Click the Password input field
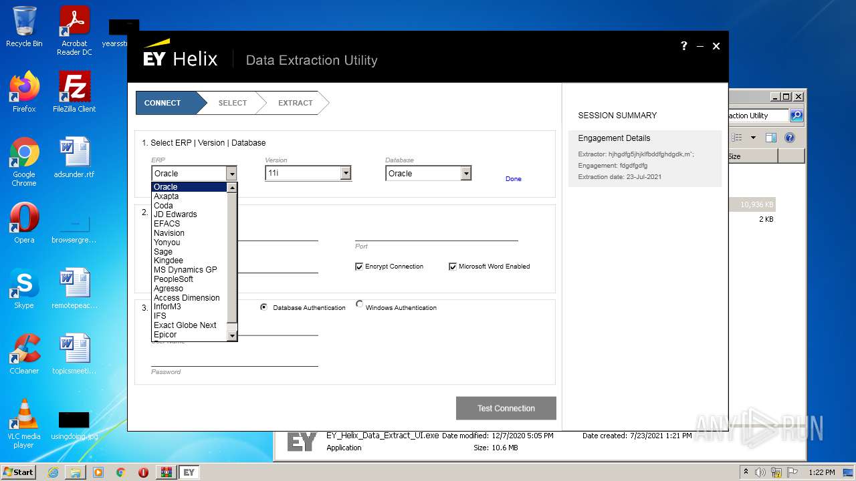 tap(234, 359)
